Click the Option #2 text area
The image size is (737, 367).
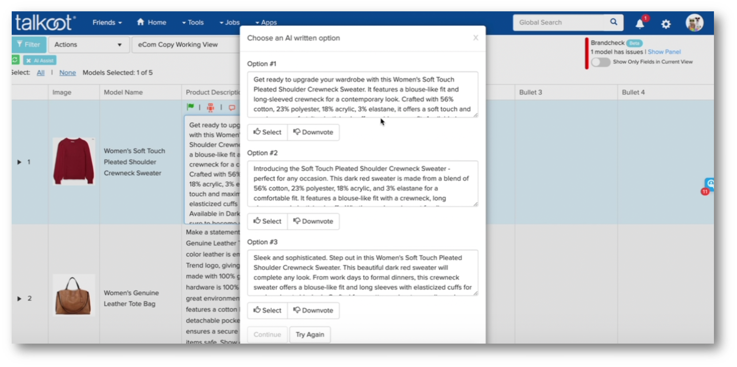(x=363, y=184)
